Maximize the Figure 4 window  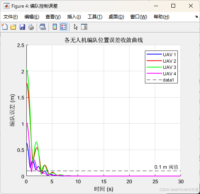click(x=173, y=6)
